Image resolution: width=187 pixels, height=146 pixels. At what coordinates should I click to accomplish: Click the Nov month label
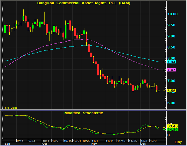(x=94, y=144)
